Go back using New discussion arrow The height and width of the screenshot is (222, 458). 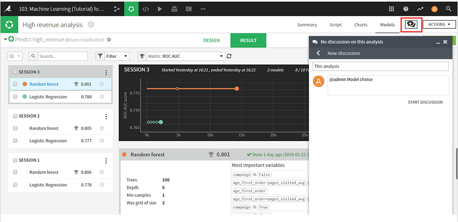point(318,53)
